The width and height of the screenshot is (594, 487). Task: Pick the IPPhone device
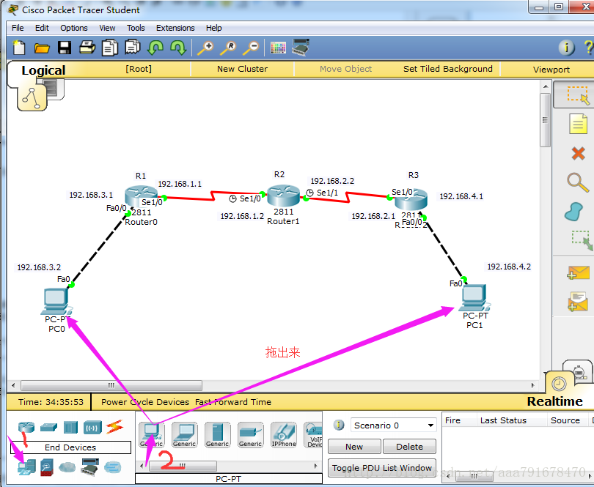pyautogui.click(x=283, y=435)
